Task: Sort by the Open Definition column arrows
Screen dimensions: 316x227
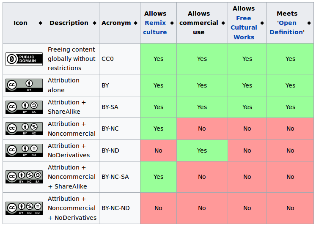Action: (x=309, y=23)
